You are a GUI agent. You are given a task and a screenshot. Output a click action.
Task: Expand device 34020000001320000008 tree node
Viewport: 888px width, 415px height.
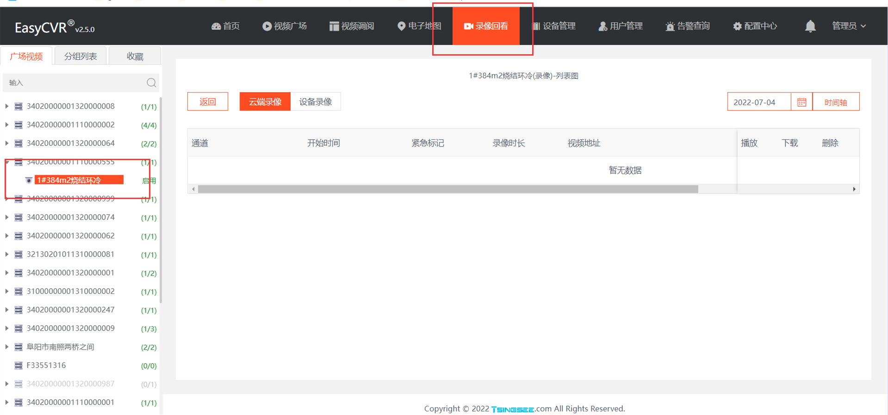click(7, 106)
